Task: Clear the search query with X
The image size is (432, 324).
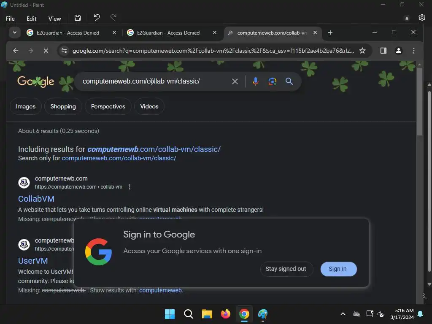Action: 235,81
